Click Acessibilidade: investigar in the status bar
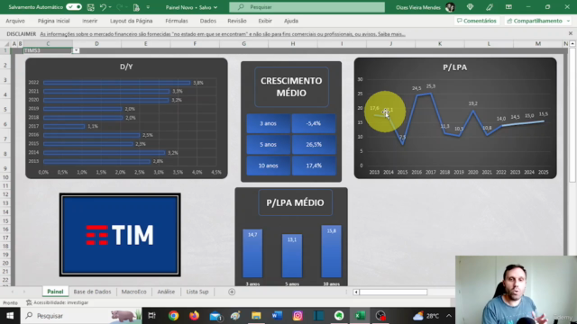 click(58, 302)
